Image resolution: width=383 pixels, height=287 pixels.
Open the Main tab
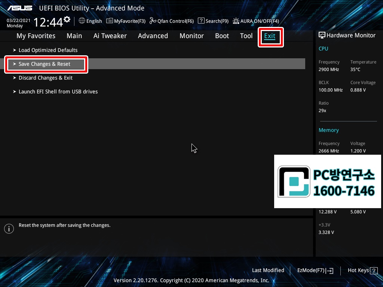74,36
